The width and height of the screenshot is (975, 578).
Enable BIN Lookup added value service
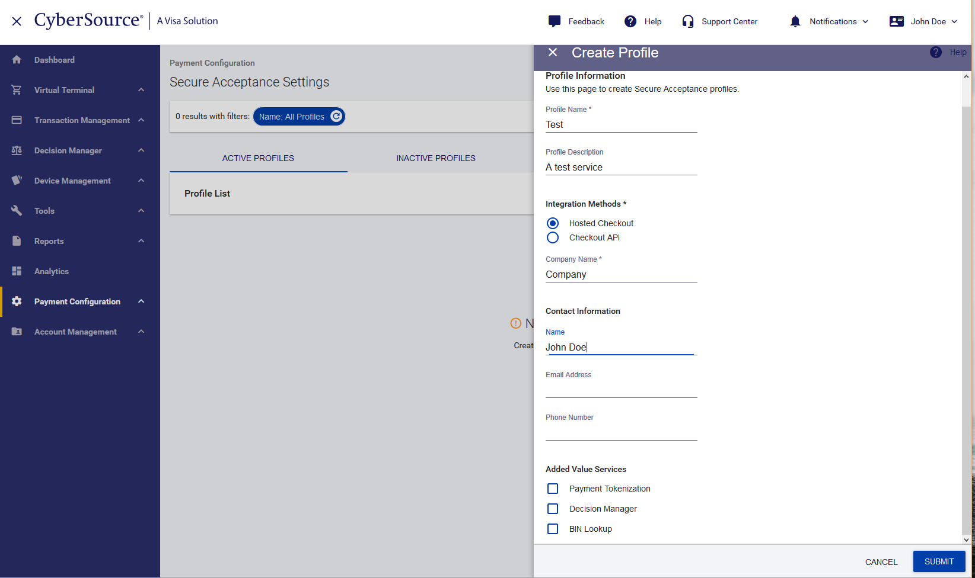click(552, 529)
